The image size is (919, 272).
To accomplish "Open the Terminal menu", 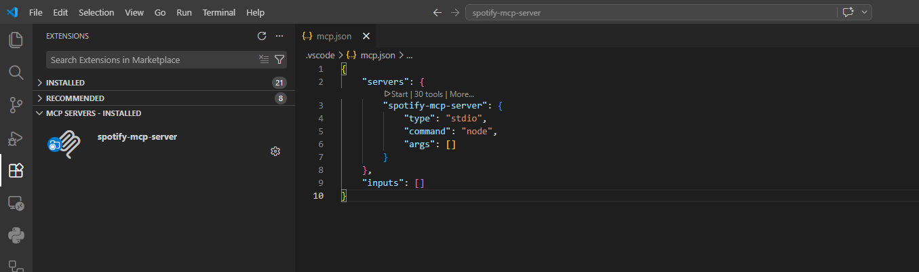I will [219, 13].
